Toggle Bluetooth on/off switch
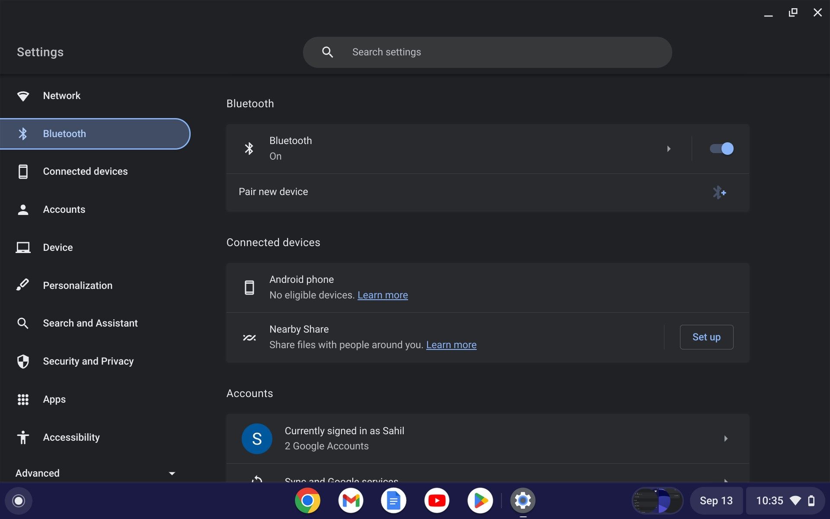The height and width of the screenshot is (519, 830). pos(721,148)
